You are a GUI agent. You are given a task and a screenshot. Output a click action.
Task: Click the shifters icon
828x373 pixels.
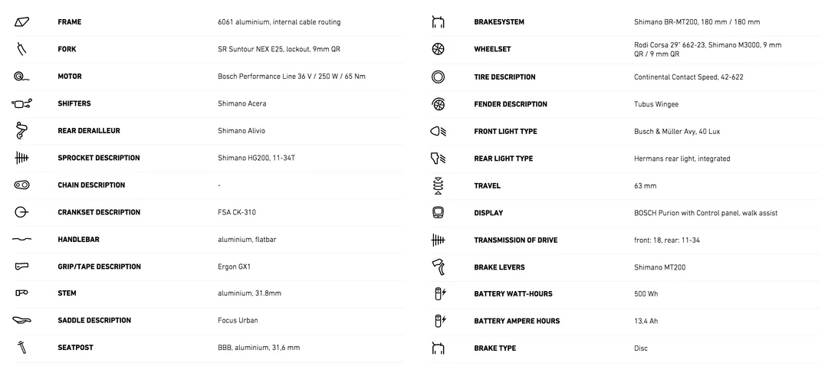coord(21,103)
